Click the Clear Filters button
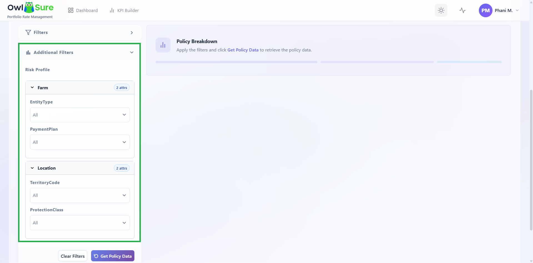This screenshot has height=263, width=533. (x=72, y=256)
